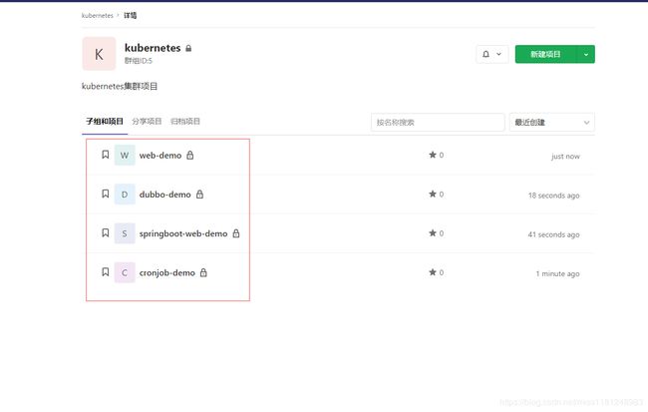Click the W avatar of web-demo
Image resolution: width=648 pixels, height=412 pixels.
pos(125,155)
